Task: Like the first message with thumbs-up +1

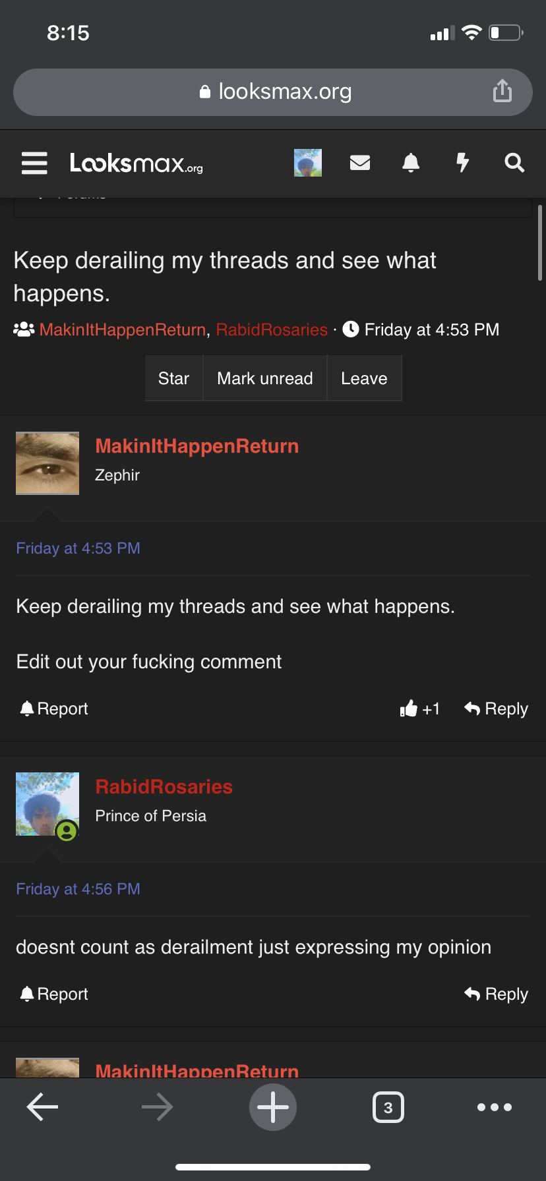Action: (x=419, y=708)
